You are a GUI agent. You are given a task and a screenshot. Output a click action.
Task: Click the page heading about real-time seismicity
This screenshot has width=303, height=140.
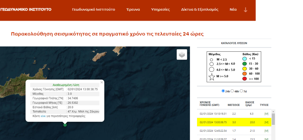tap(107, 34)
